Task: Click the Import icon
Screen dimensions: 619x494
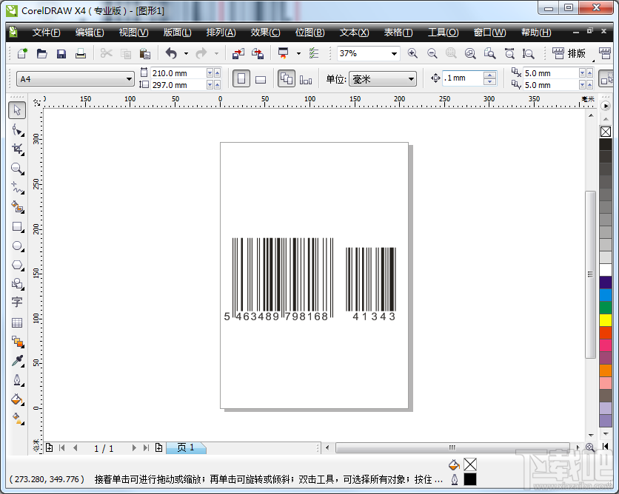Action: coord(238,53)
